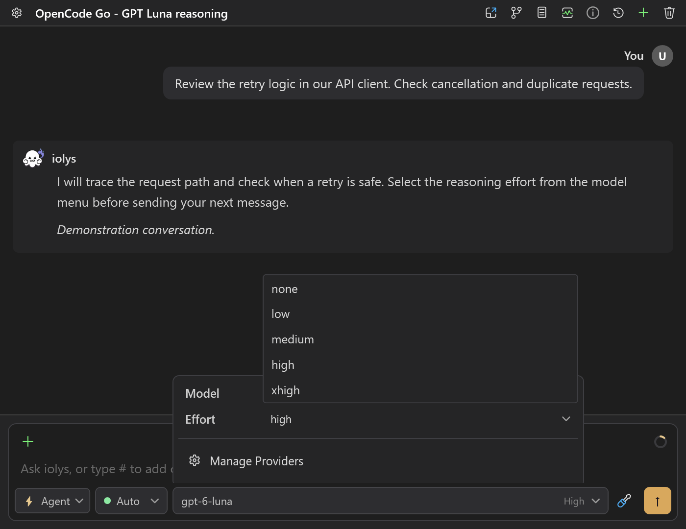The width and height of the screenshot is (686, 529).
Task: Add attachment with the green plus in the composer
Action: [28, 441]
